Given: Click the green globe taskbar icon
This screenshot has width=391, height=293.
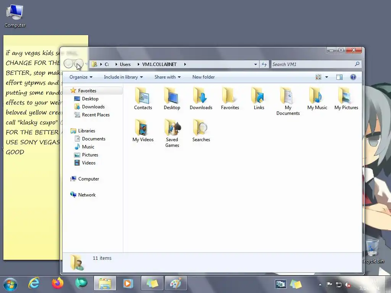Looking at the screenshot, I should pyautogui.click(x=81, y=283).
